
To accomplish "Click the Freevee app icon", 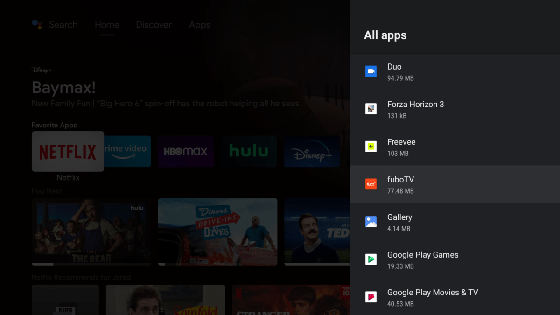I will pos(371,147).
